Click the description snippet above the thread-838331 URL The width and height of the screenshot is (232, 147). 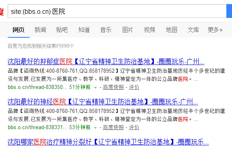pos(116,115)
